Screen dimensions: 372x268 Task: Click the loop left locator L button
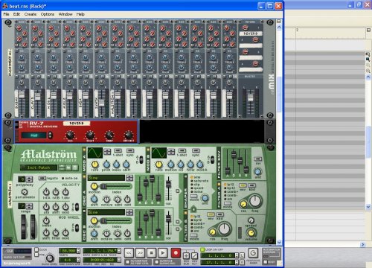pos(242,255)
